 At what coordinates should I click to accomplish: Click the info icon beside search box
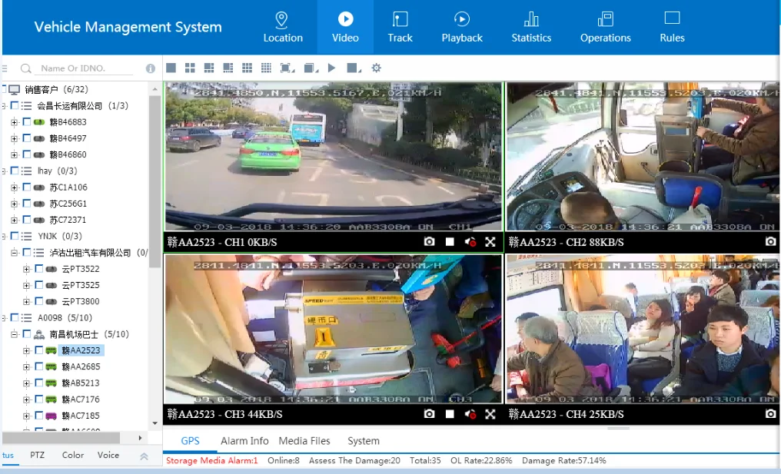pos(151,68)
